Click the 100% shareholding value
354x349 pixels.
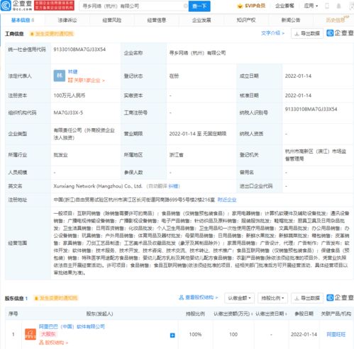(x=195, y=334)
